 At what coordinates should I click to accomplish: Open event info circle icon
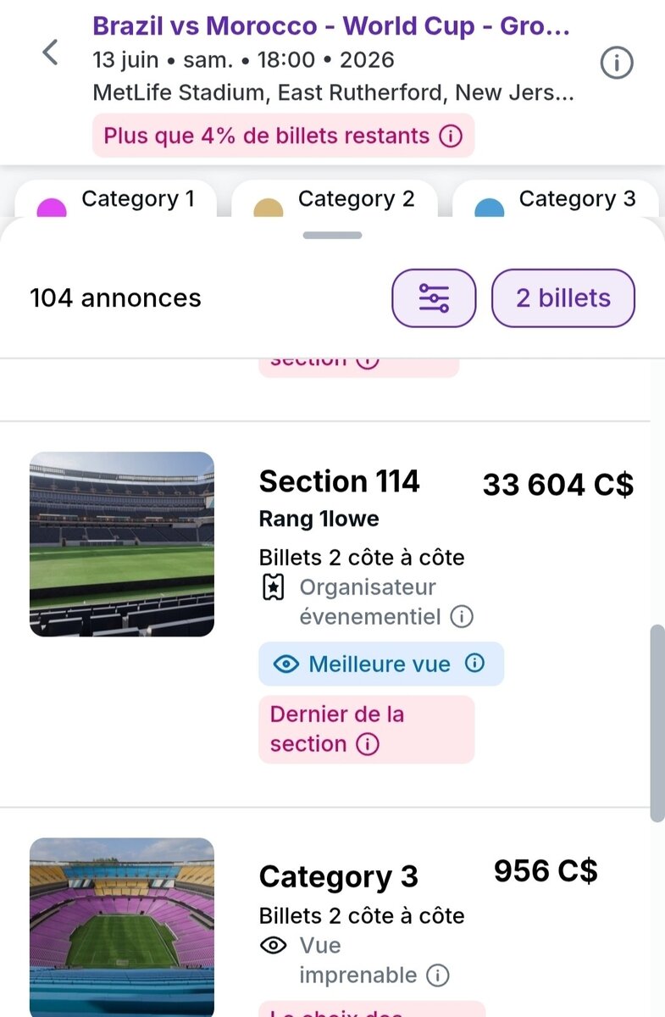pos(616,63)
